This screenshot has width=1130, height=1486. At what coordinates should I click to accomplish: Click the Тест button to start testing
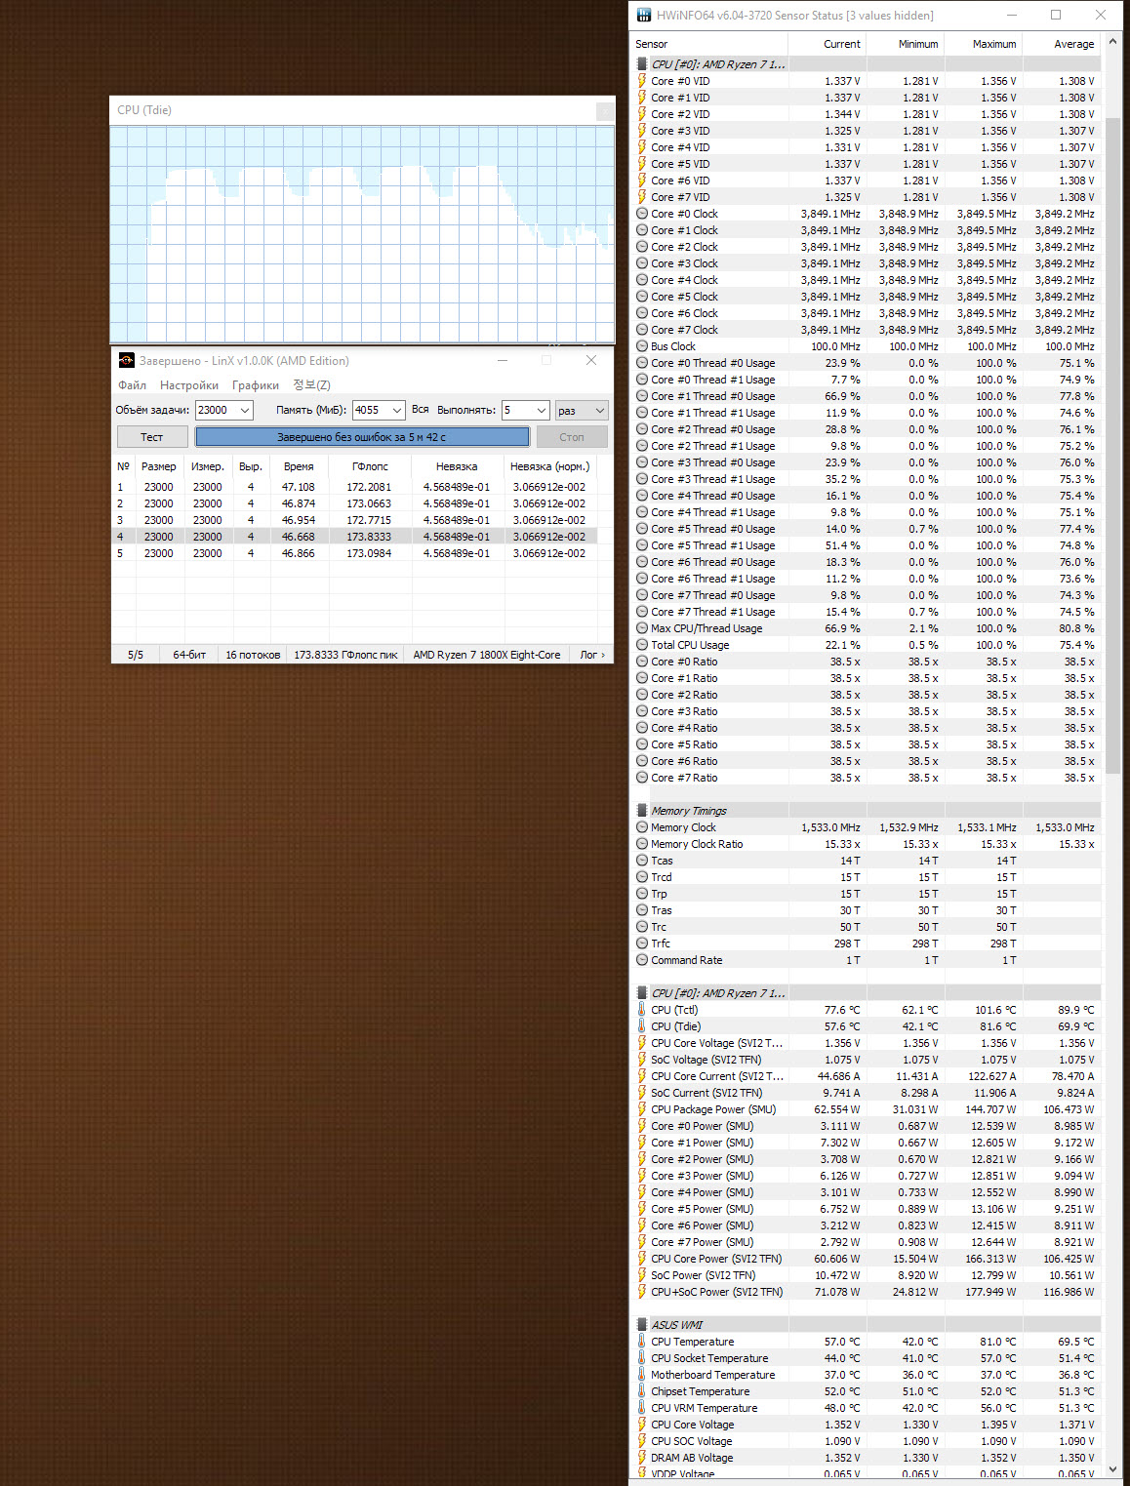click(152, 437)
